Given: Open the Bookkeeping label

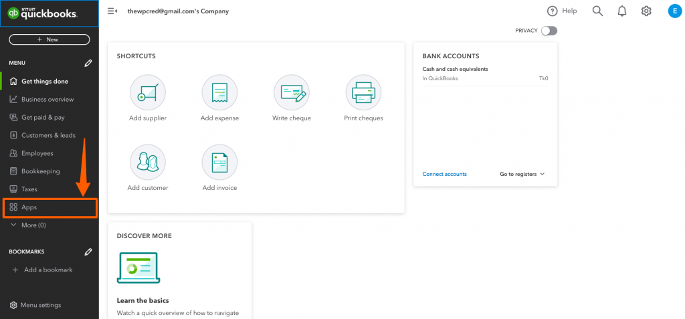Looking at the screenshot, I should click(41, 171).
